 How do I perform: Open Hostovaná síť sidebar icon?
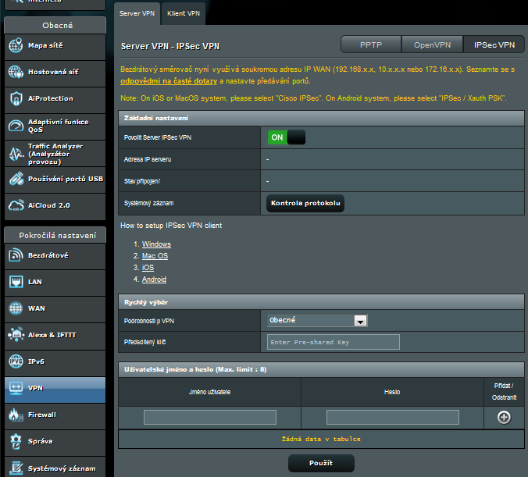pyautogui.click(x=16, y=73)
